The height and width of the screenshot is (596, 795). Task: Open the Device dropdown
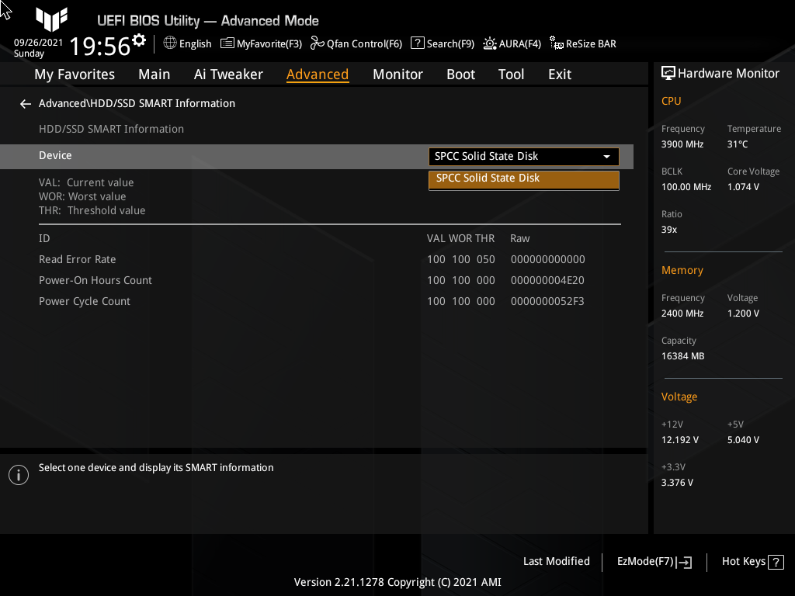523,156
